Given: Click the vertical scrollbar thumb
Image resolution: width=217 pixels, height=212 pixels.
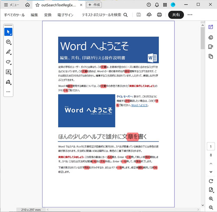Looking at the screenshot, I should pos(203,39).
